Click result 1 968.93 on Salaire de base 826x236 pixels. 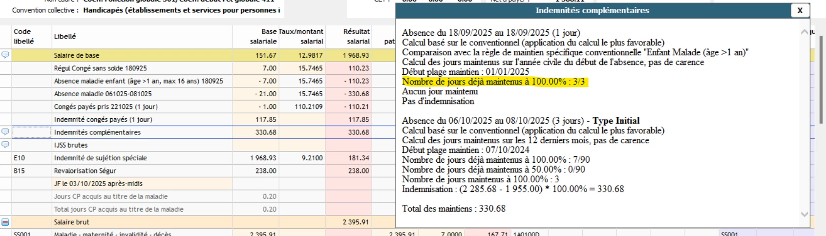(x=356, y=55)
